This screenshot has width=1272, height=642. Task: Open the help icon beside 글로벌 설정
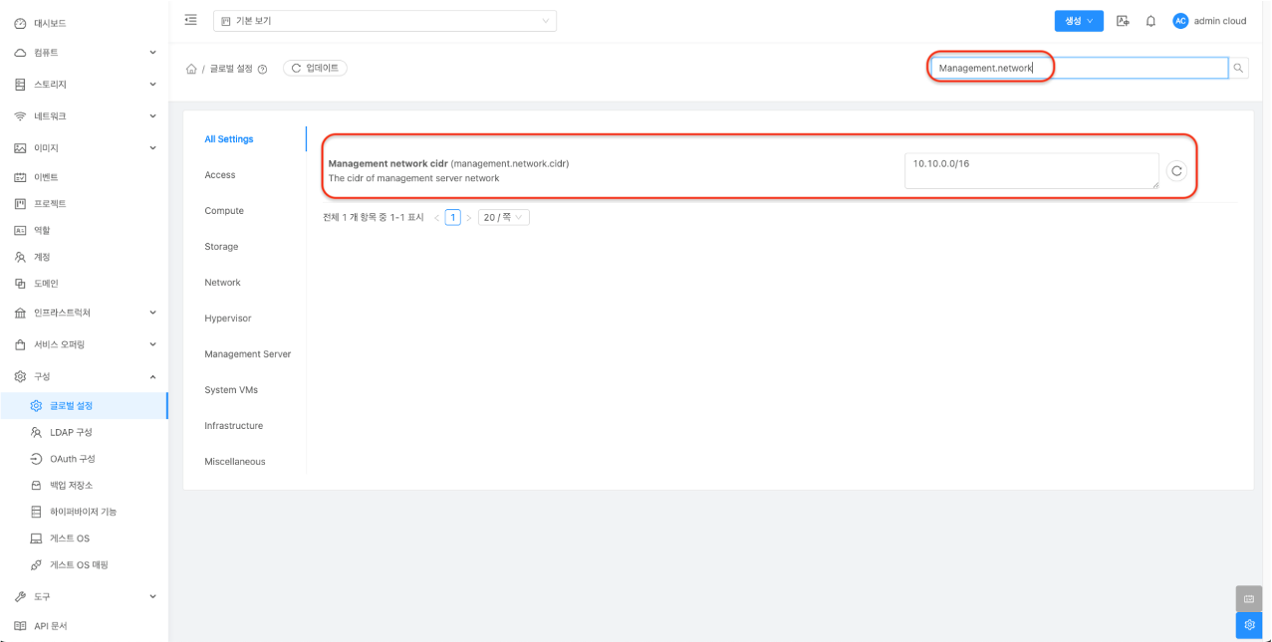(263, 70)
